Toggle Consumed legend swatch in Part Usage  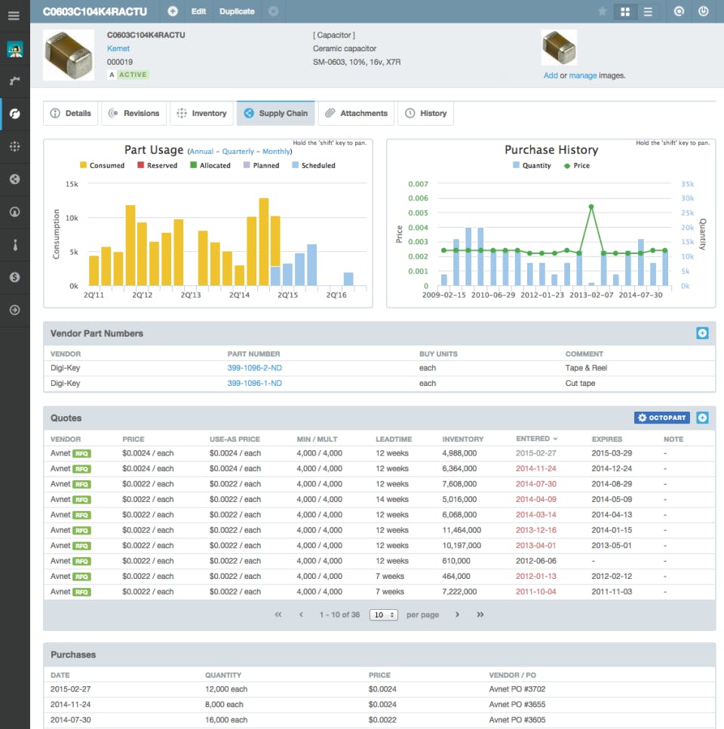84,166
